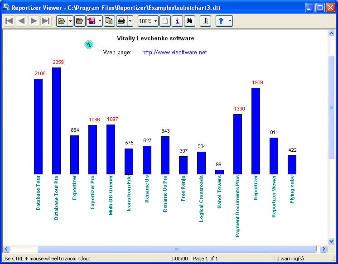The width and height of the screenshot is (338, 264).
Task: Close the Reportizer Viewer window
Action: pyautogui.click(x=330, y=8)
